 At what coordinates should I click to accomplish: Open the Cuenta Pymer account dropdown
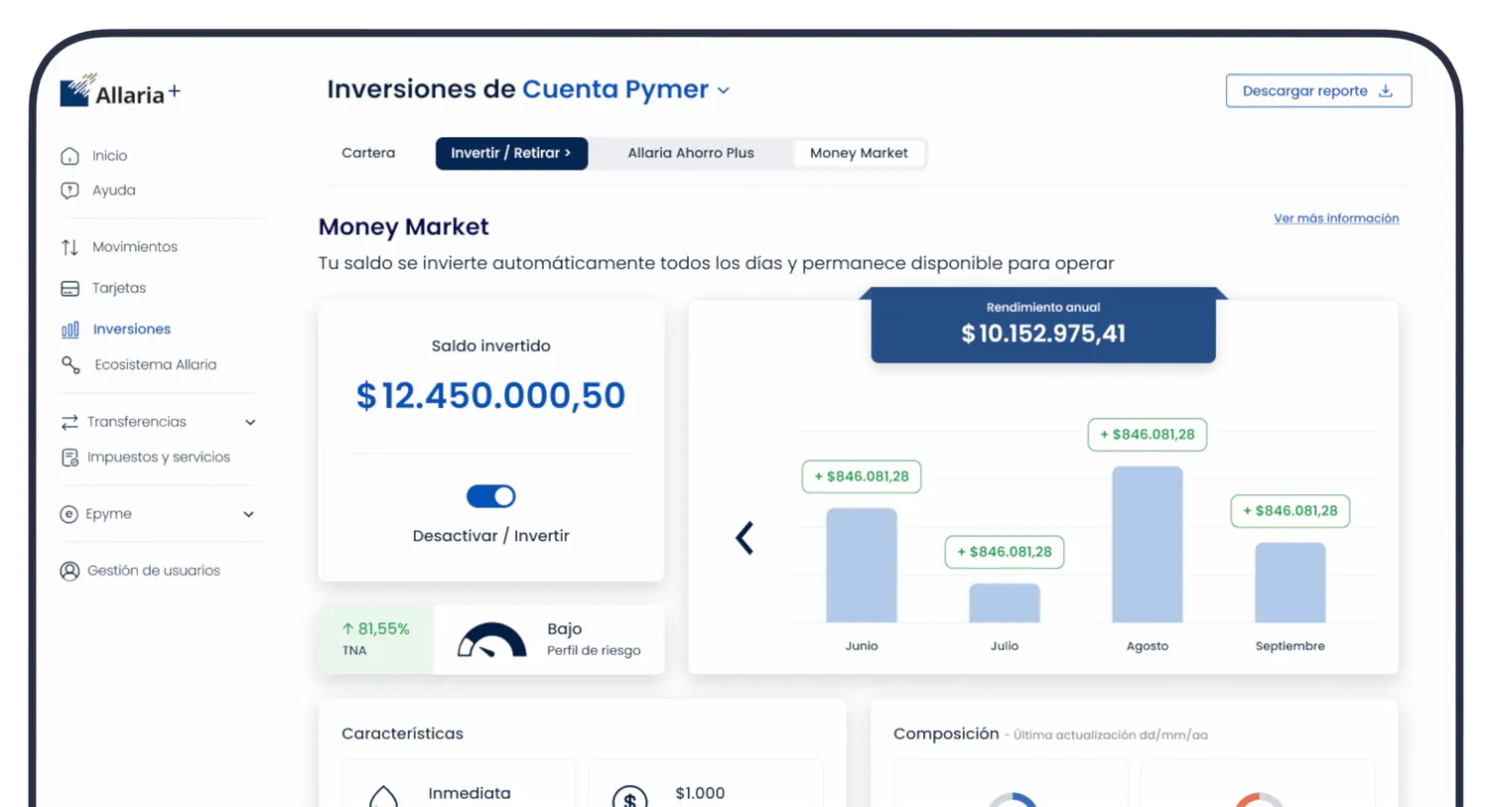pyautogui.click(x=724, y=90)
